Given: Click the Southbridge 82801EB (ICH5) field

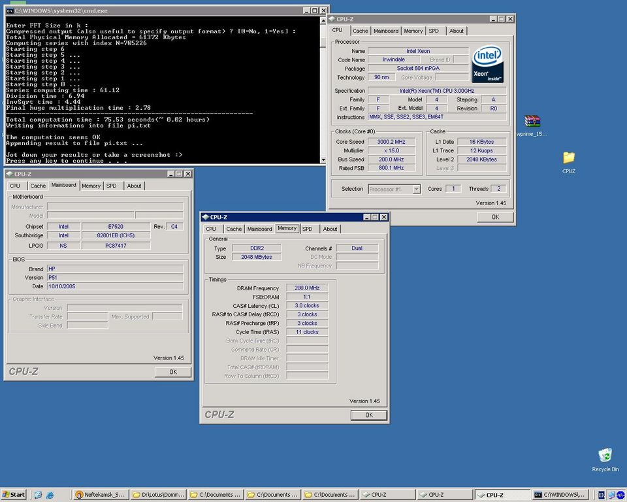Looking at the screenshot, I should click(116, 235).
